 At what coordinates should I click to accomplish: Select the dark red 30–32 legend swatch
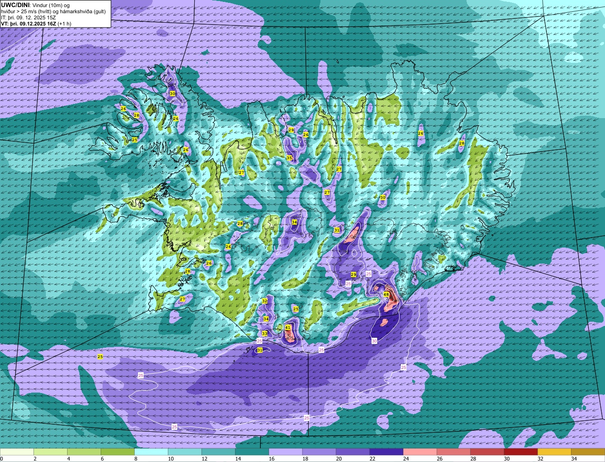[520, 452]
